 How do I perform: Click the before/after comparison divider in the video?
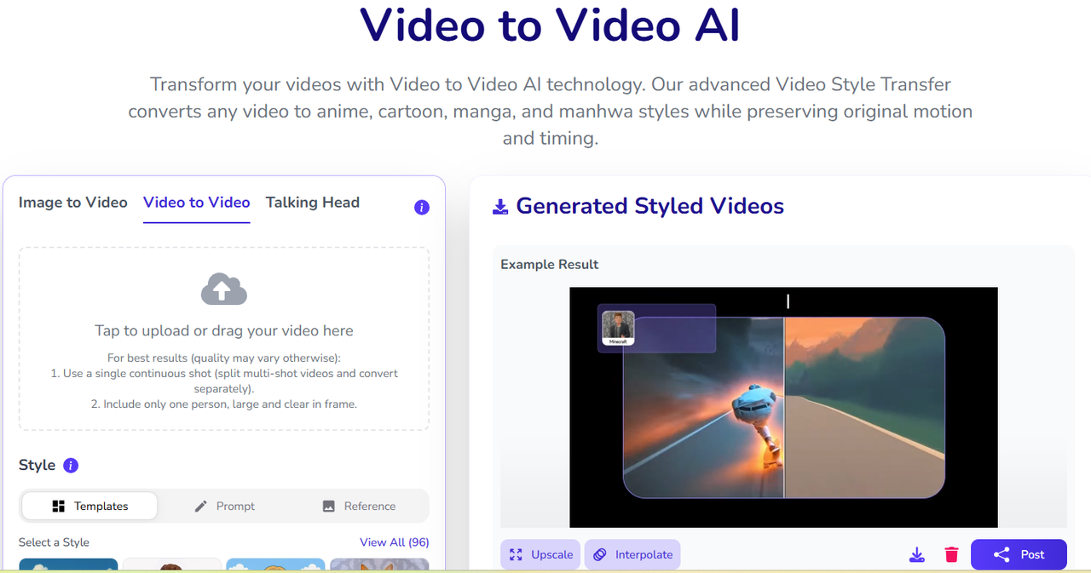click(784, 409)
